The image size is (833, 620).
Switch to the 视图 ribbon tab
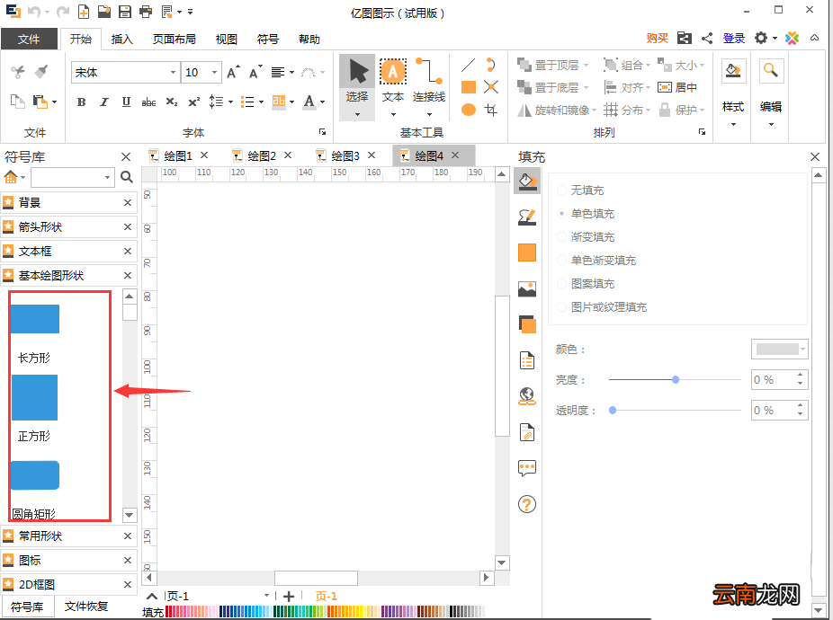(x=227, y=40)
